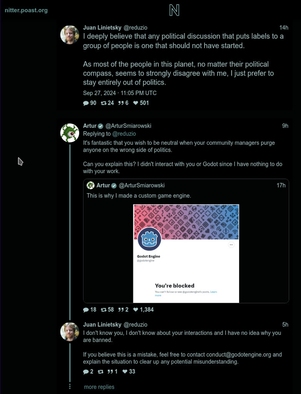Click the quote icon showing 6
This screenshot has height=394, width=301.
click(121, 103)
